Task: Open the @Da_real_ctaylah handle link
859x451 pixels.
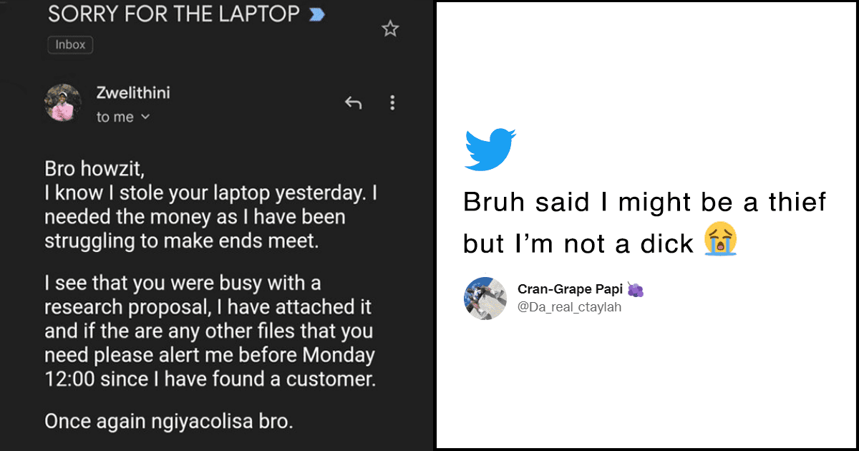Action: click(570, 306)
